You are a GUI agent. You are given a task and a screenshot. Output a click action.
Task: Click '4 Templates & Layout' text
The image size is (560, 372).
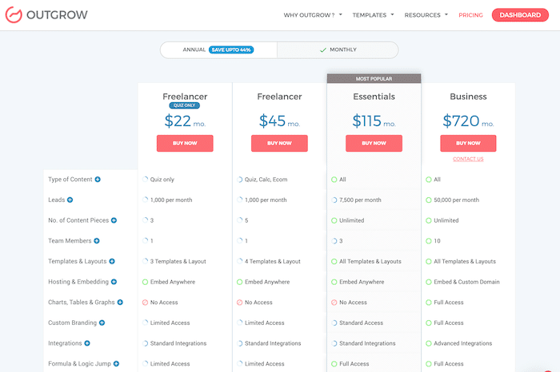coord(273,262)
